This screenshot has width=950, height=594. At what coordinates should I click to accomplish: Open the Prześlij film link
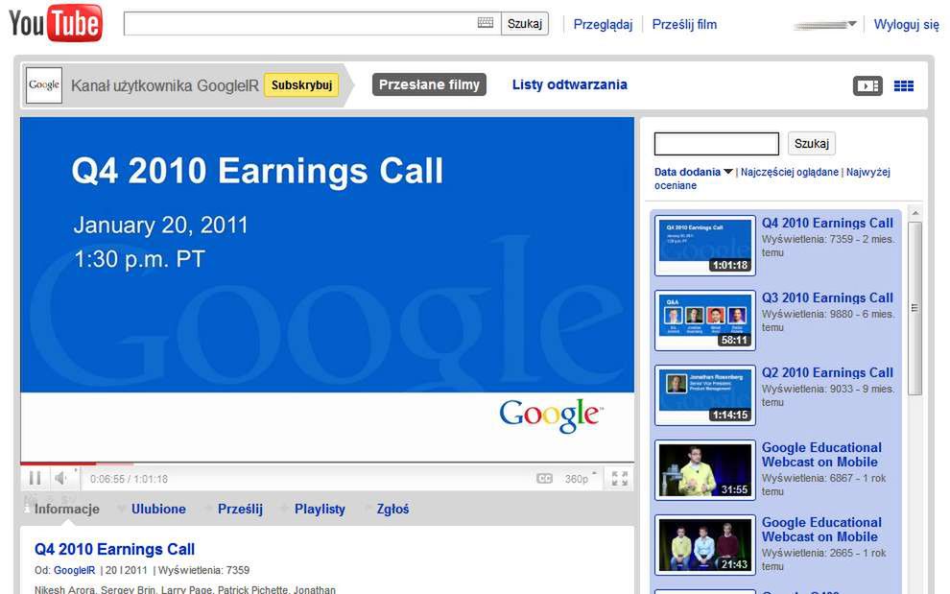(x=684, y=24)
